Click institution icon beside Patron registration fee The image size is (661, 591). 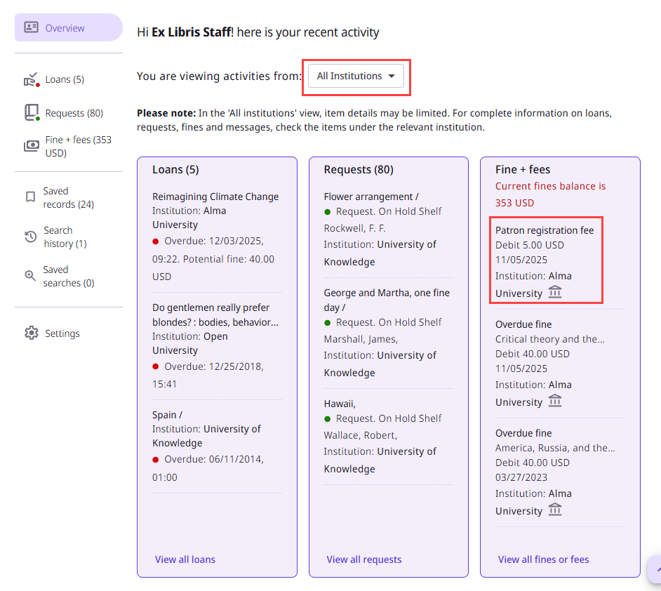[x=555, y=292]
